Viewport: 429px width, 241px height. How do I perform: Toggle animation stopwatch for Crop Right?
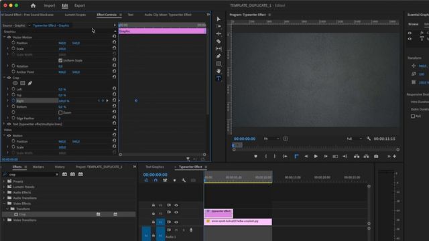(13, 100)
